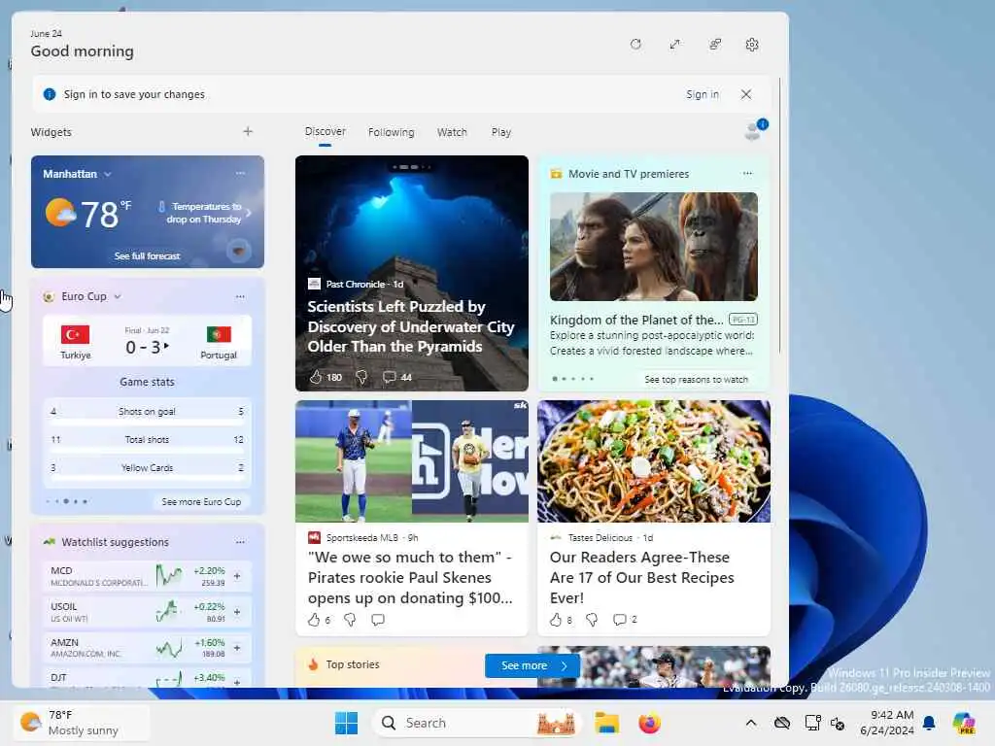
Task: Like the Paul Skenes article
Action: (x=314, y=619)
